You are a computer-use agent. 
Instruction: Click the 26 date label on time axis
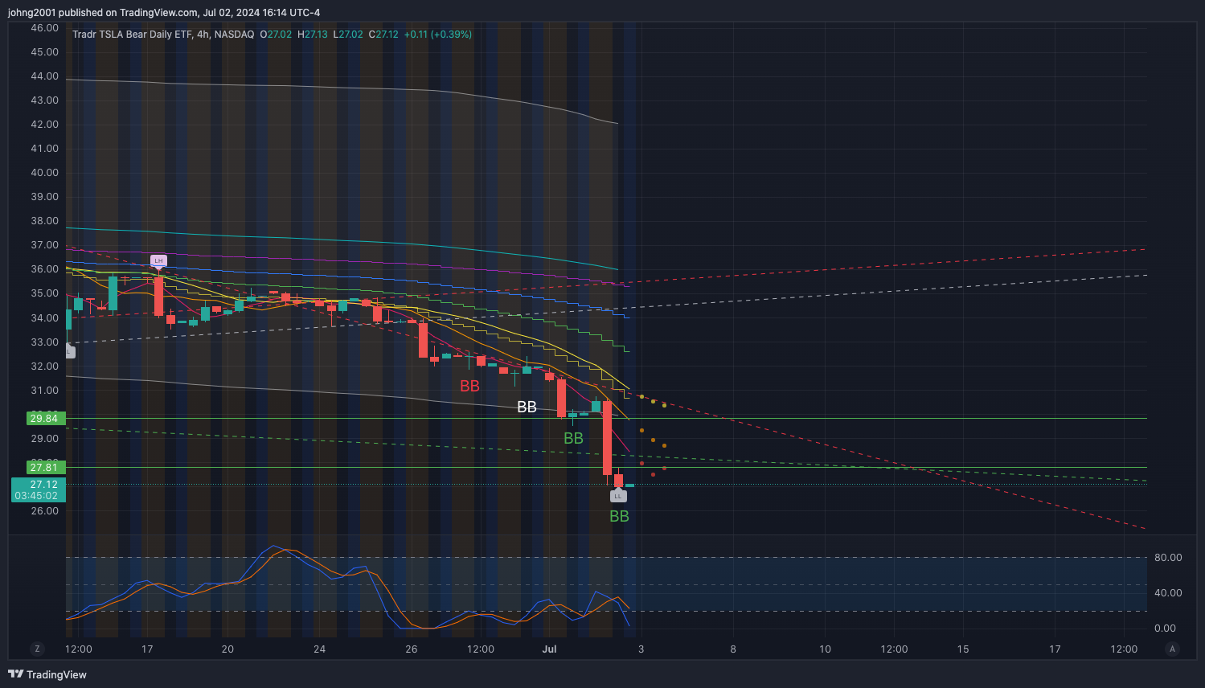tap(412, 649)
